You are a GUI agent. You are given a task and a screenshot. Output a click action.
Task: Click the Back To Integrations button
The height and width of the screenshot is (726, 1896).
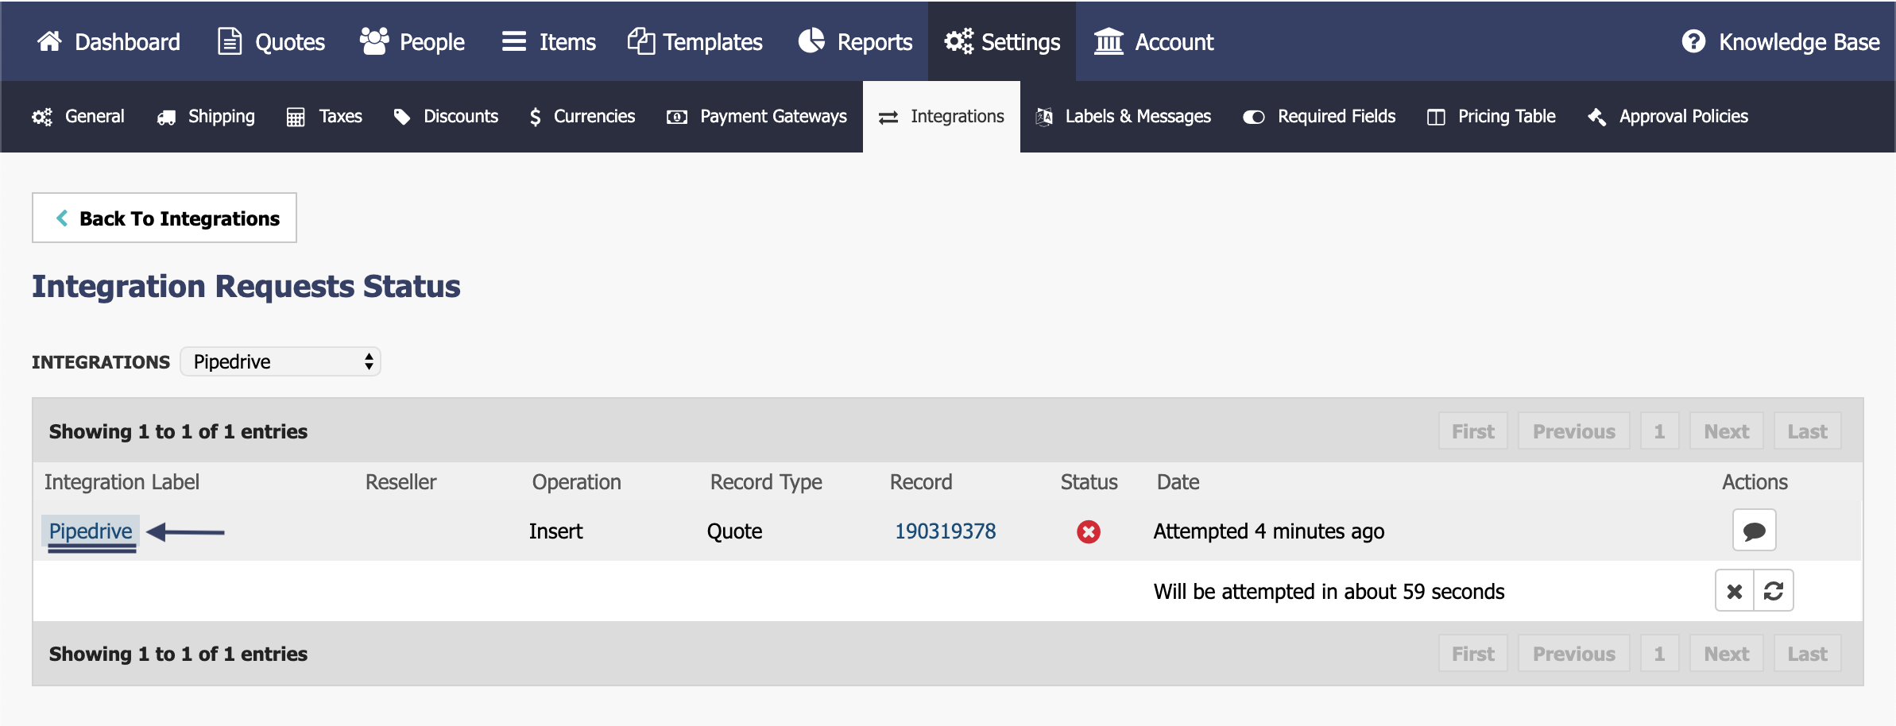pyautogui.click(x=164, y=218)
